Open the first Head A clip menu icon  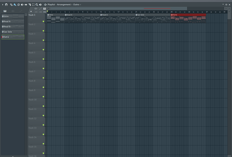point(66,15)
